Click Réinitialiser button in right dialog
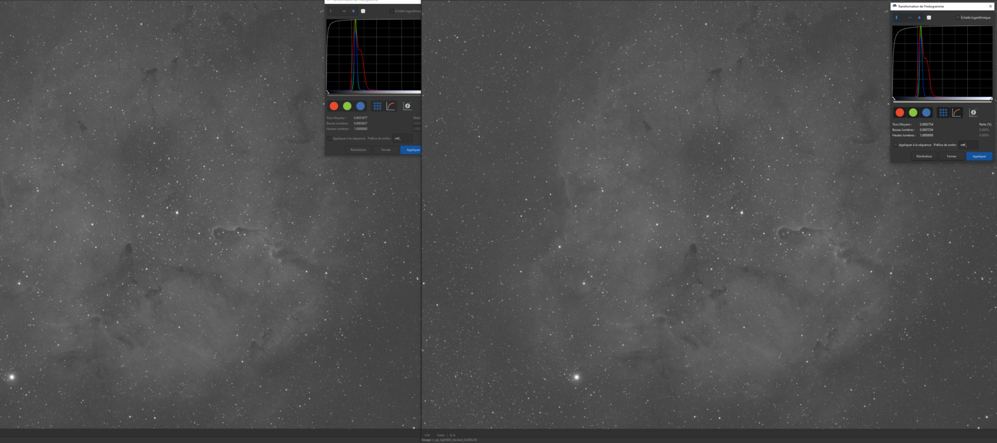The image size is (997, 443). tap(924, 156)
